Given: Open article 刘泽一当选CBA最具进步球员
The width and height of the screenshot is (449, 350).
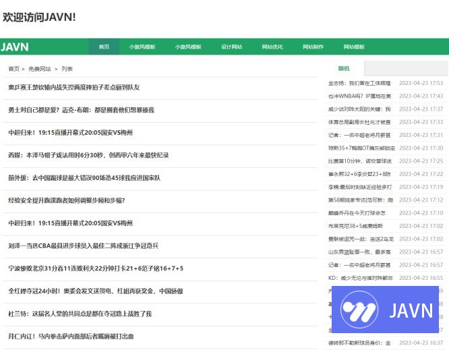Looking at the screenshot, I should (83, 245).
